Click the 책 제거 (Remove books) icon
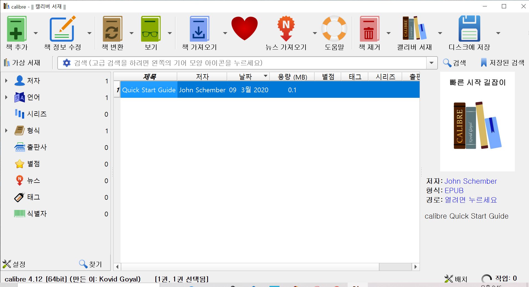 coord(369,29)
